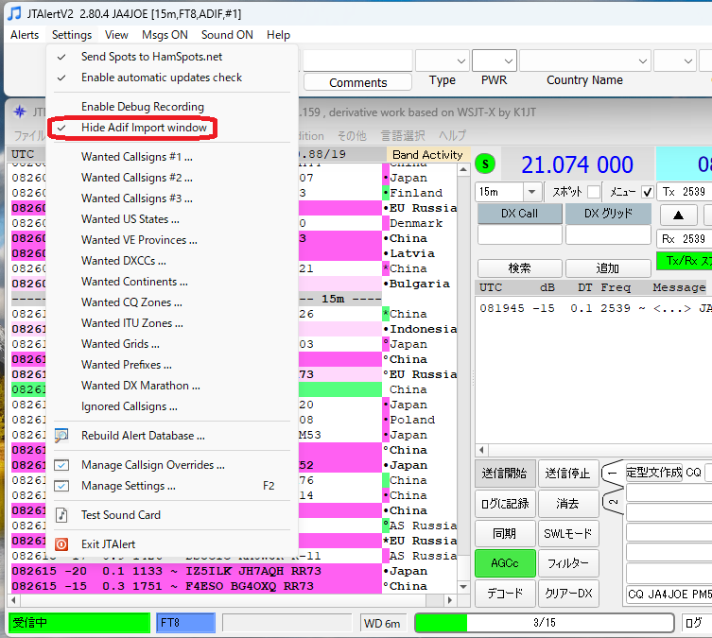Screen dimensions: 712x638
Task: Click the 同期 sync button
Action: point(505,533)
